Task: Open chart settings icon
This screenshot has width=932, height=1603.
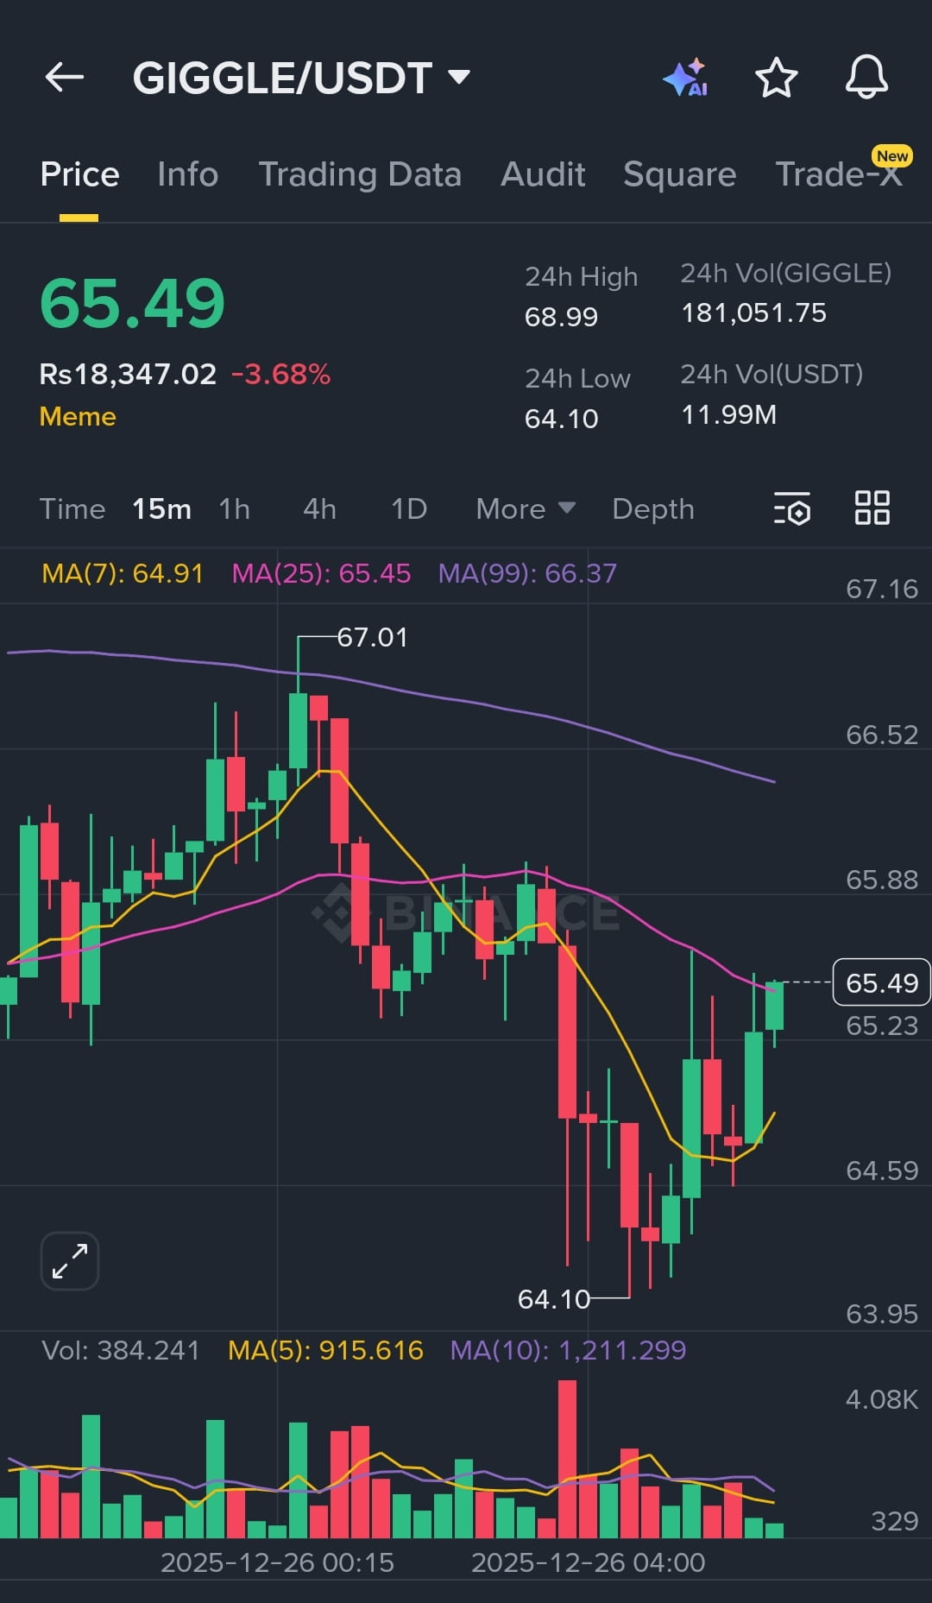Action: 792,508
